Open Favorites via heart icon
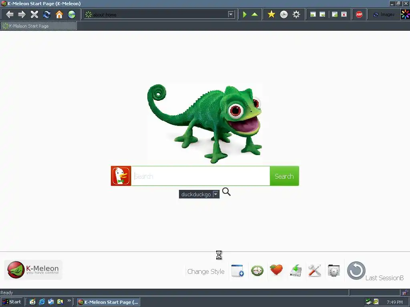The image size is (410, 307). click(276, 270)
